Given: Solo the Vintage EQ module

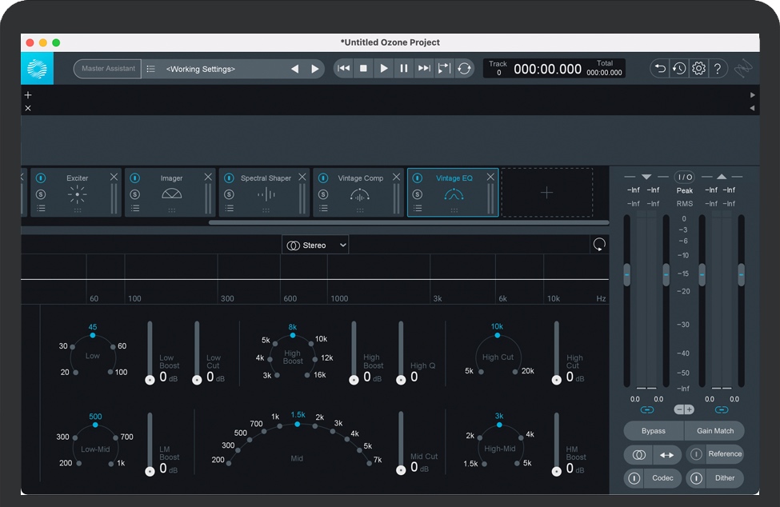Looking at the screenshot, I should (x=417, y=194).
